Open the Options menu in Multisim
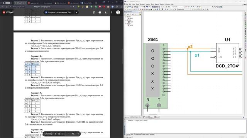This screenshot has height=138, width=247. pos(162,4)
